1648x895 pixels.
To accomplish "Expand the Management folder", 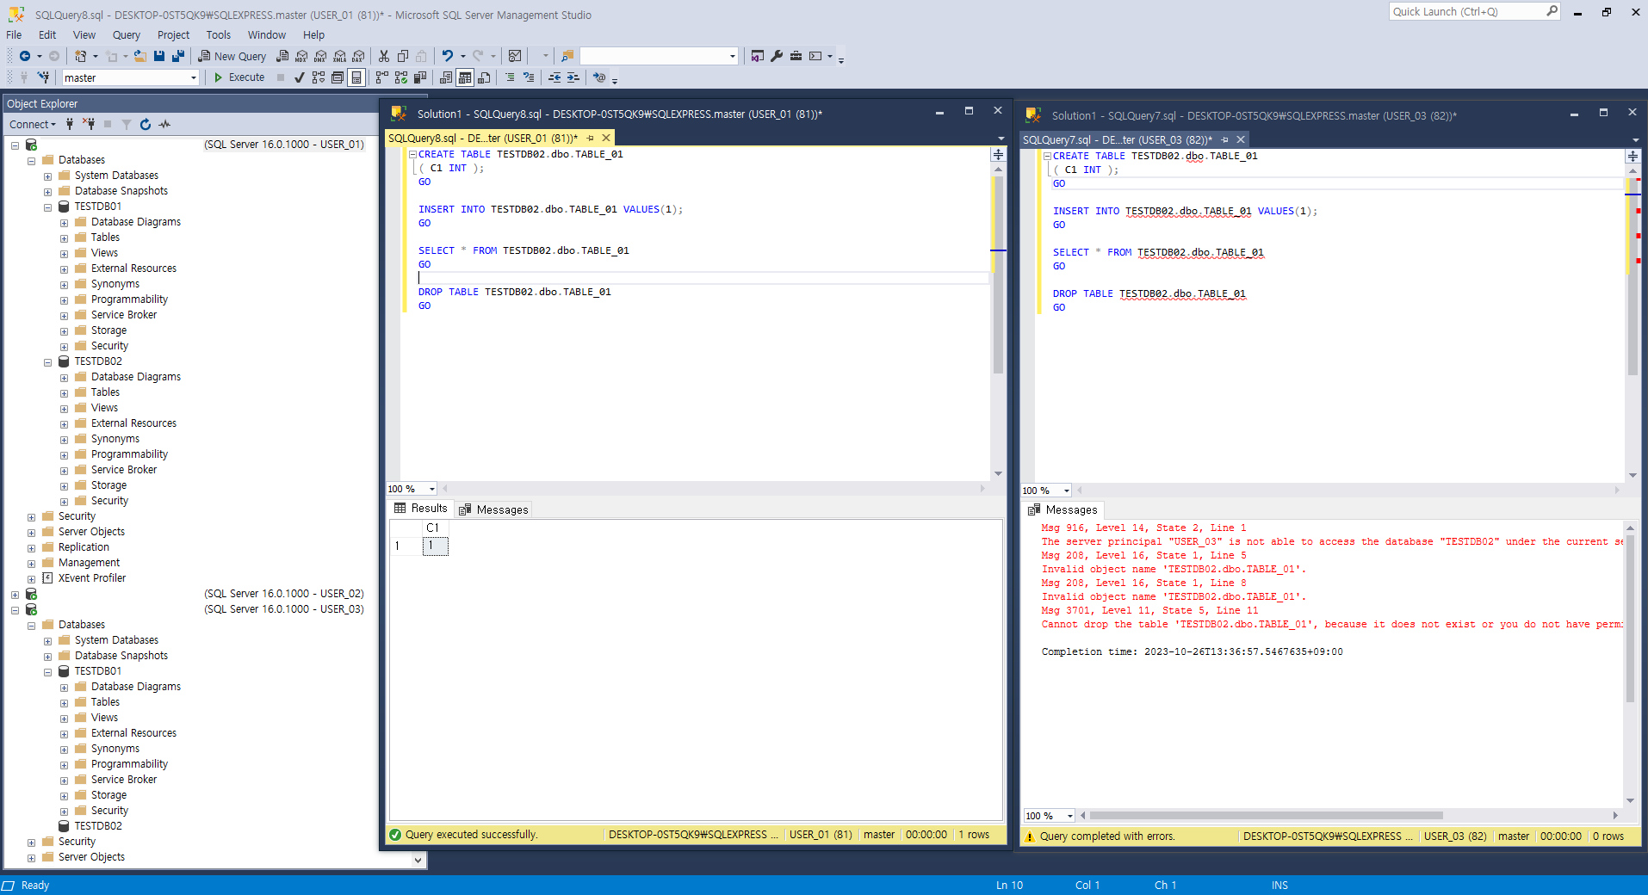I will coord(32,564).
